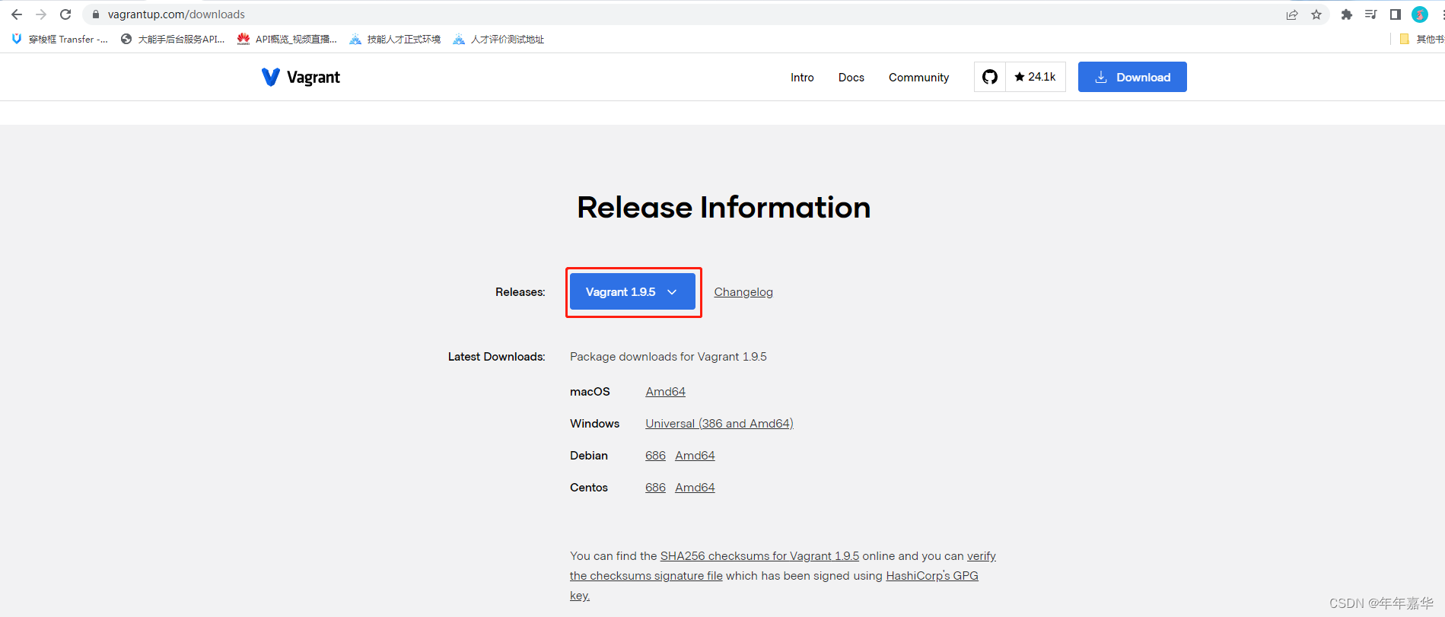Open the 穿梭框 Transfer bookmark
This screenshot has height=617, width=1445.
(x=59, y=39)
